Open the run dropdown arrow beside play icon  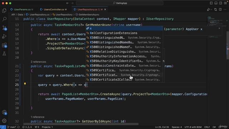[211, 10]
